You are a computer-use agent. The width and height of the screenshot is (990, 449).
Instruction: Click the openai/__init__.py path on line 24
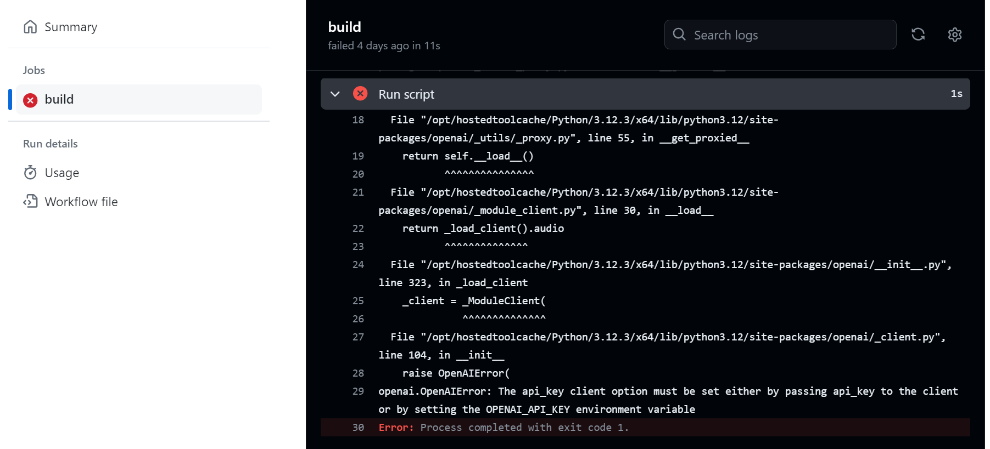(685, 265)
